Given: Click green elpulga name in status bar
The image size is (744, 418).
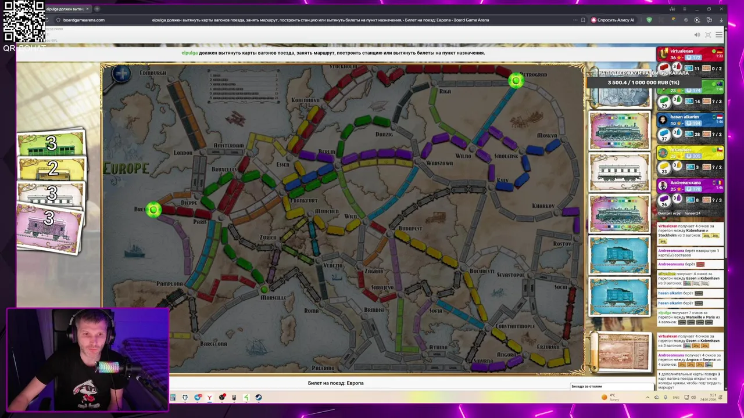Looking at the screenshot, I should coord(189,53).
